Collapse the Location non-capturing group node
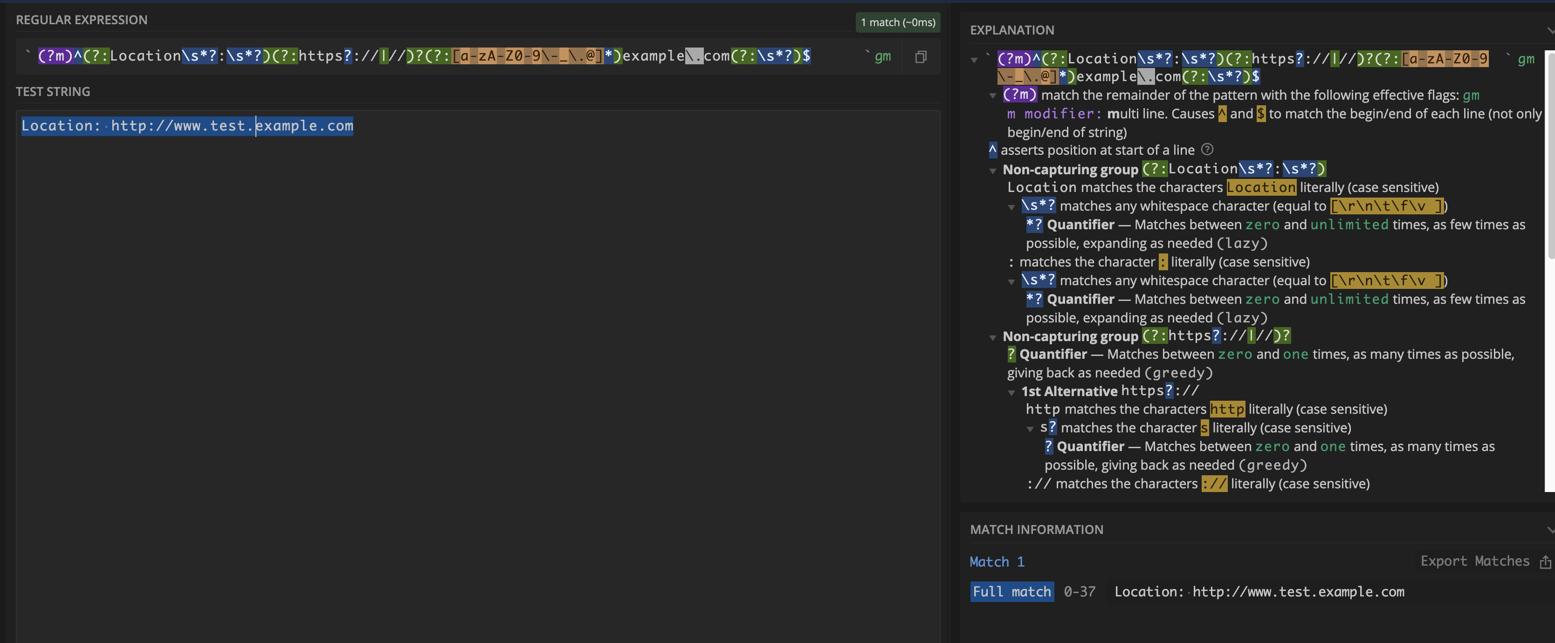Screen dimensions: 1555x643 coord(993,171)
